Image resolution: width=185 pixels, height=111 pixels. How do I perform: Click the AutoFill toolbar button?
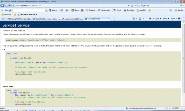141,10
